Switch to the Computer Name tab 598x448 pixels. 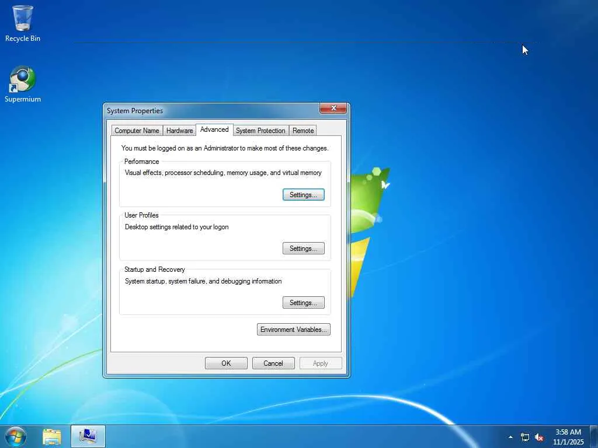[x=137, y=131]
